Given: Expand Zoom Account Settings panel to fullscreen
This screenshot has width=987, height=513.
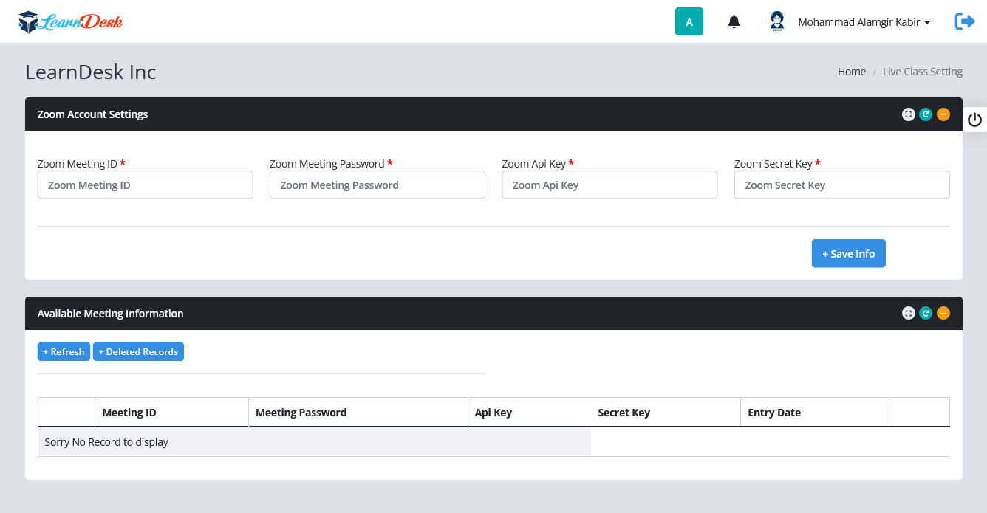Looking at the screenshot, I should 909,114.
